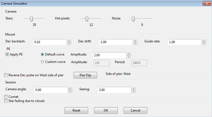Decrease Guide rate using down spinner

point(204,43)
